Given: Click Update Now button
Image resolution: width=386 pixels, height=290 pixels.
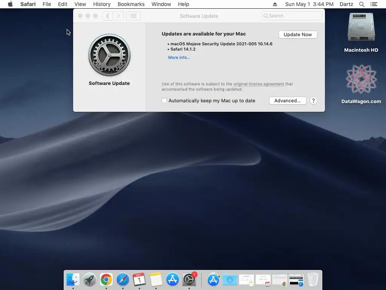Looking at the screenshot, I should 298,34.
